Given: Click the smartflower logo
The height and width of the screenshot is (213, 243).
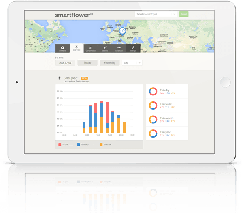Looking at the screenshot, I should point(74,15).
